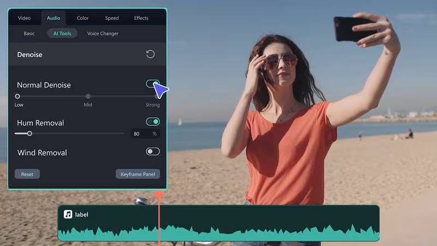Select the audio clip named label
Viewport: 437px width, 246px height.
(x=218, y=223)
